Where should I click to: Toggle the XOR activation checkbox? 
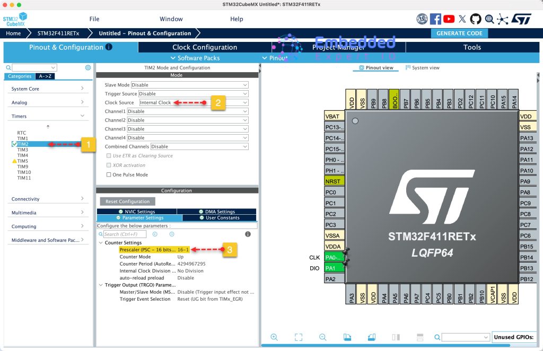point(109,165)
